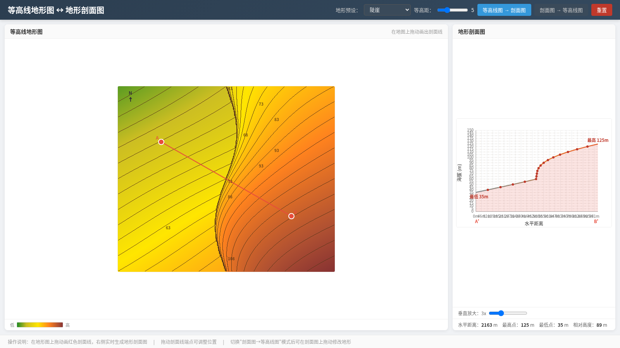Click the 63 contour label on map
This screenshot has width=620, height=348.
pyautogui.click(x=168, y=228)
